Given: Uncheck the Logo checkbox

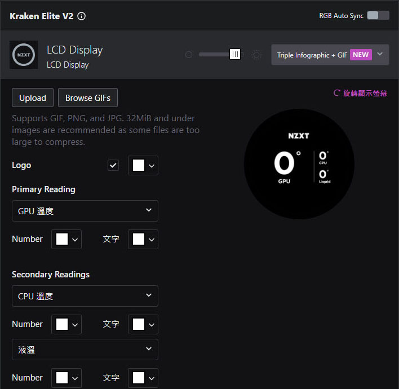Looking at the screenshot, I should pyautogui.click(x=113, y=165).
